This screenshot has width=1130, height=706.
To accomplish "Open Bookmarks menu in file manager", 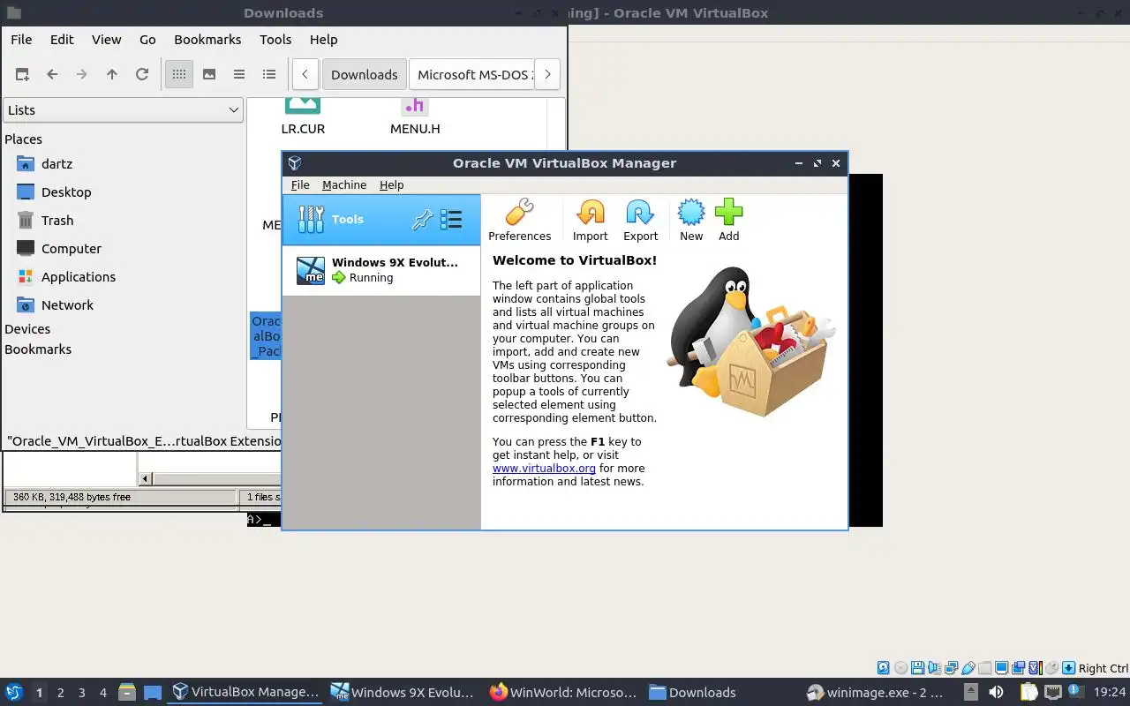I will (207, 40).
